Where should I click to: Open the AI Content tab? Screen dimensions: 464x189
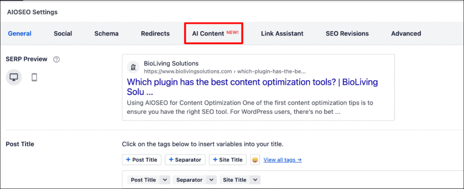215,34
